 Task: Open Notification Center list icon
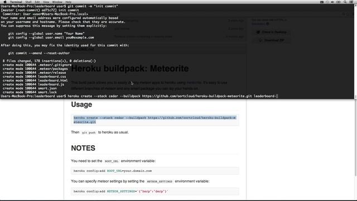tap(351, 2)
